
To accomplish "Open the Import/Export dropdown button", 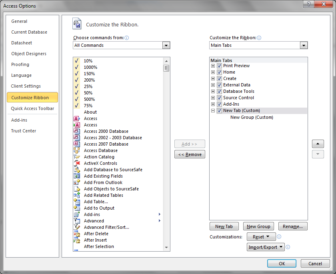I will tap(266, 247).
